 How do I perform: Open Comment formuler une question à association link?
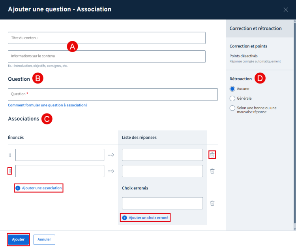coord(47,105)
